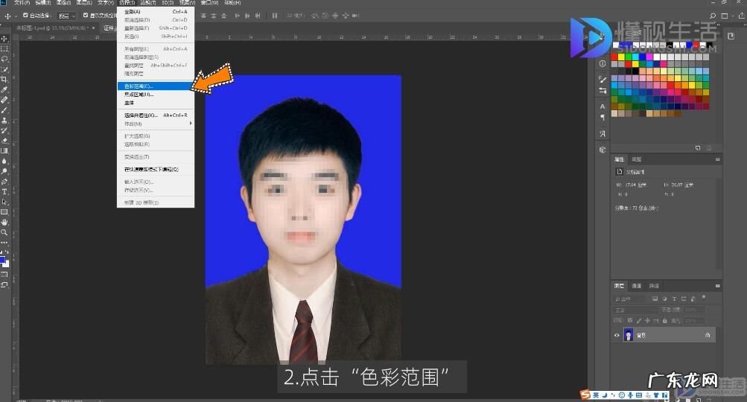Image resolution: width=747 pixels, height=402 pixels.
Task: Select the Blur drop tool
Action: click(x=4, y=161)
